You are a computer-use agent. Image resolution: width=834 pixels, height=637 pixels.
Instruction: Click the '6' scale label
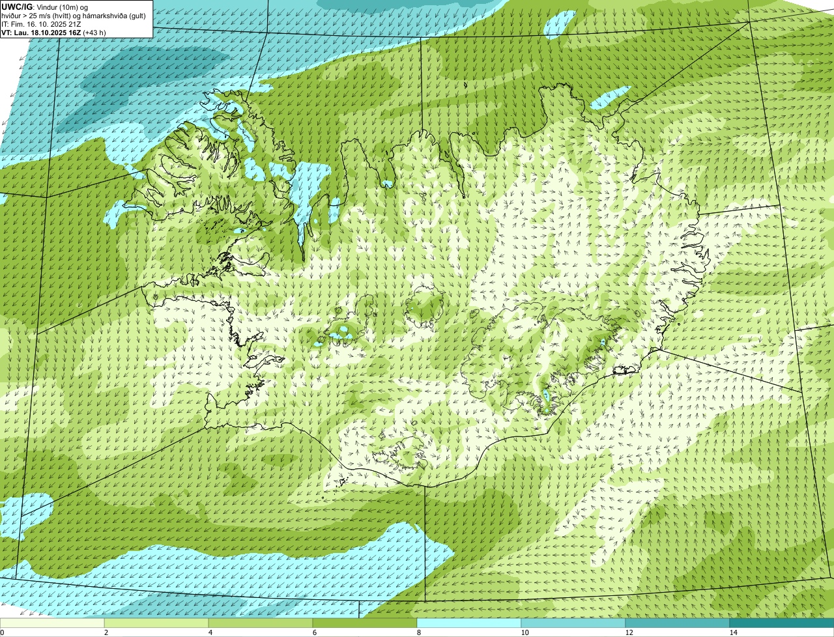(x=314, y=632)
